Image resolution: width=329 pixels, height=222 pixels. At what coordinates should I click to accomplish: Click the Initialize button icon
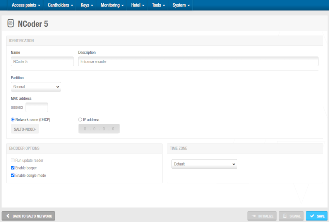click(x=254, y=216)
